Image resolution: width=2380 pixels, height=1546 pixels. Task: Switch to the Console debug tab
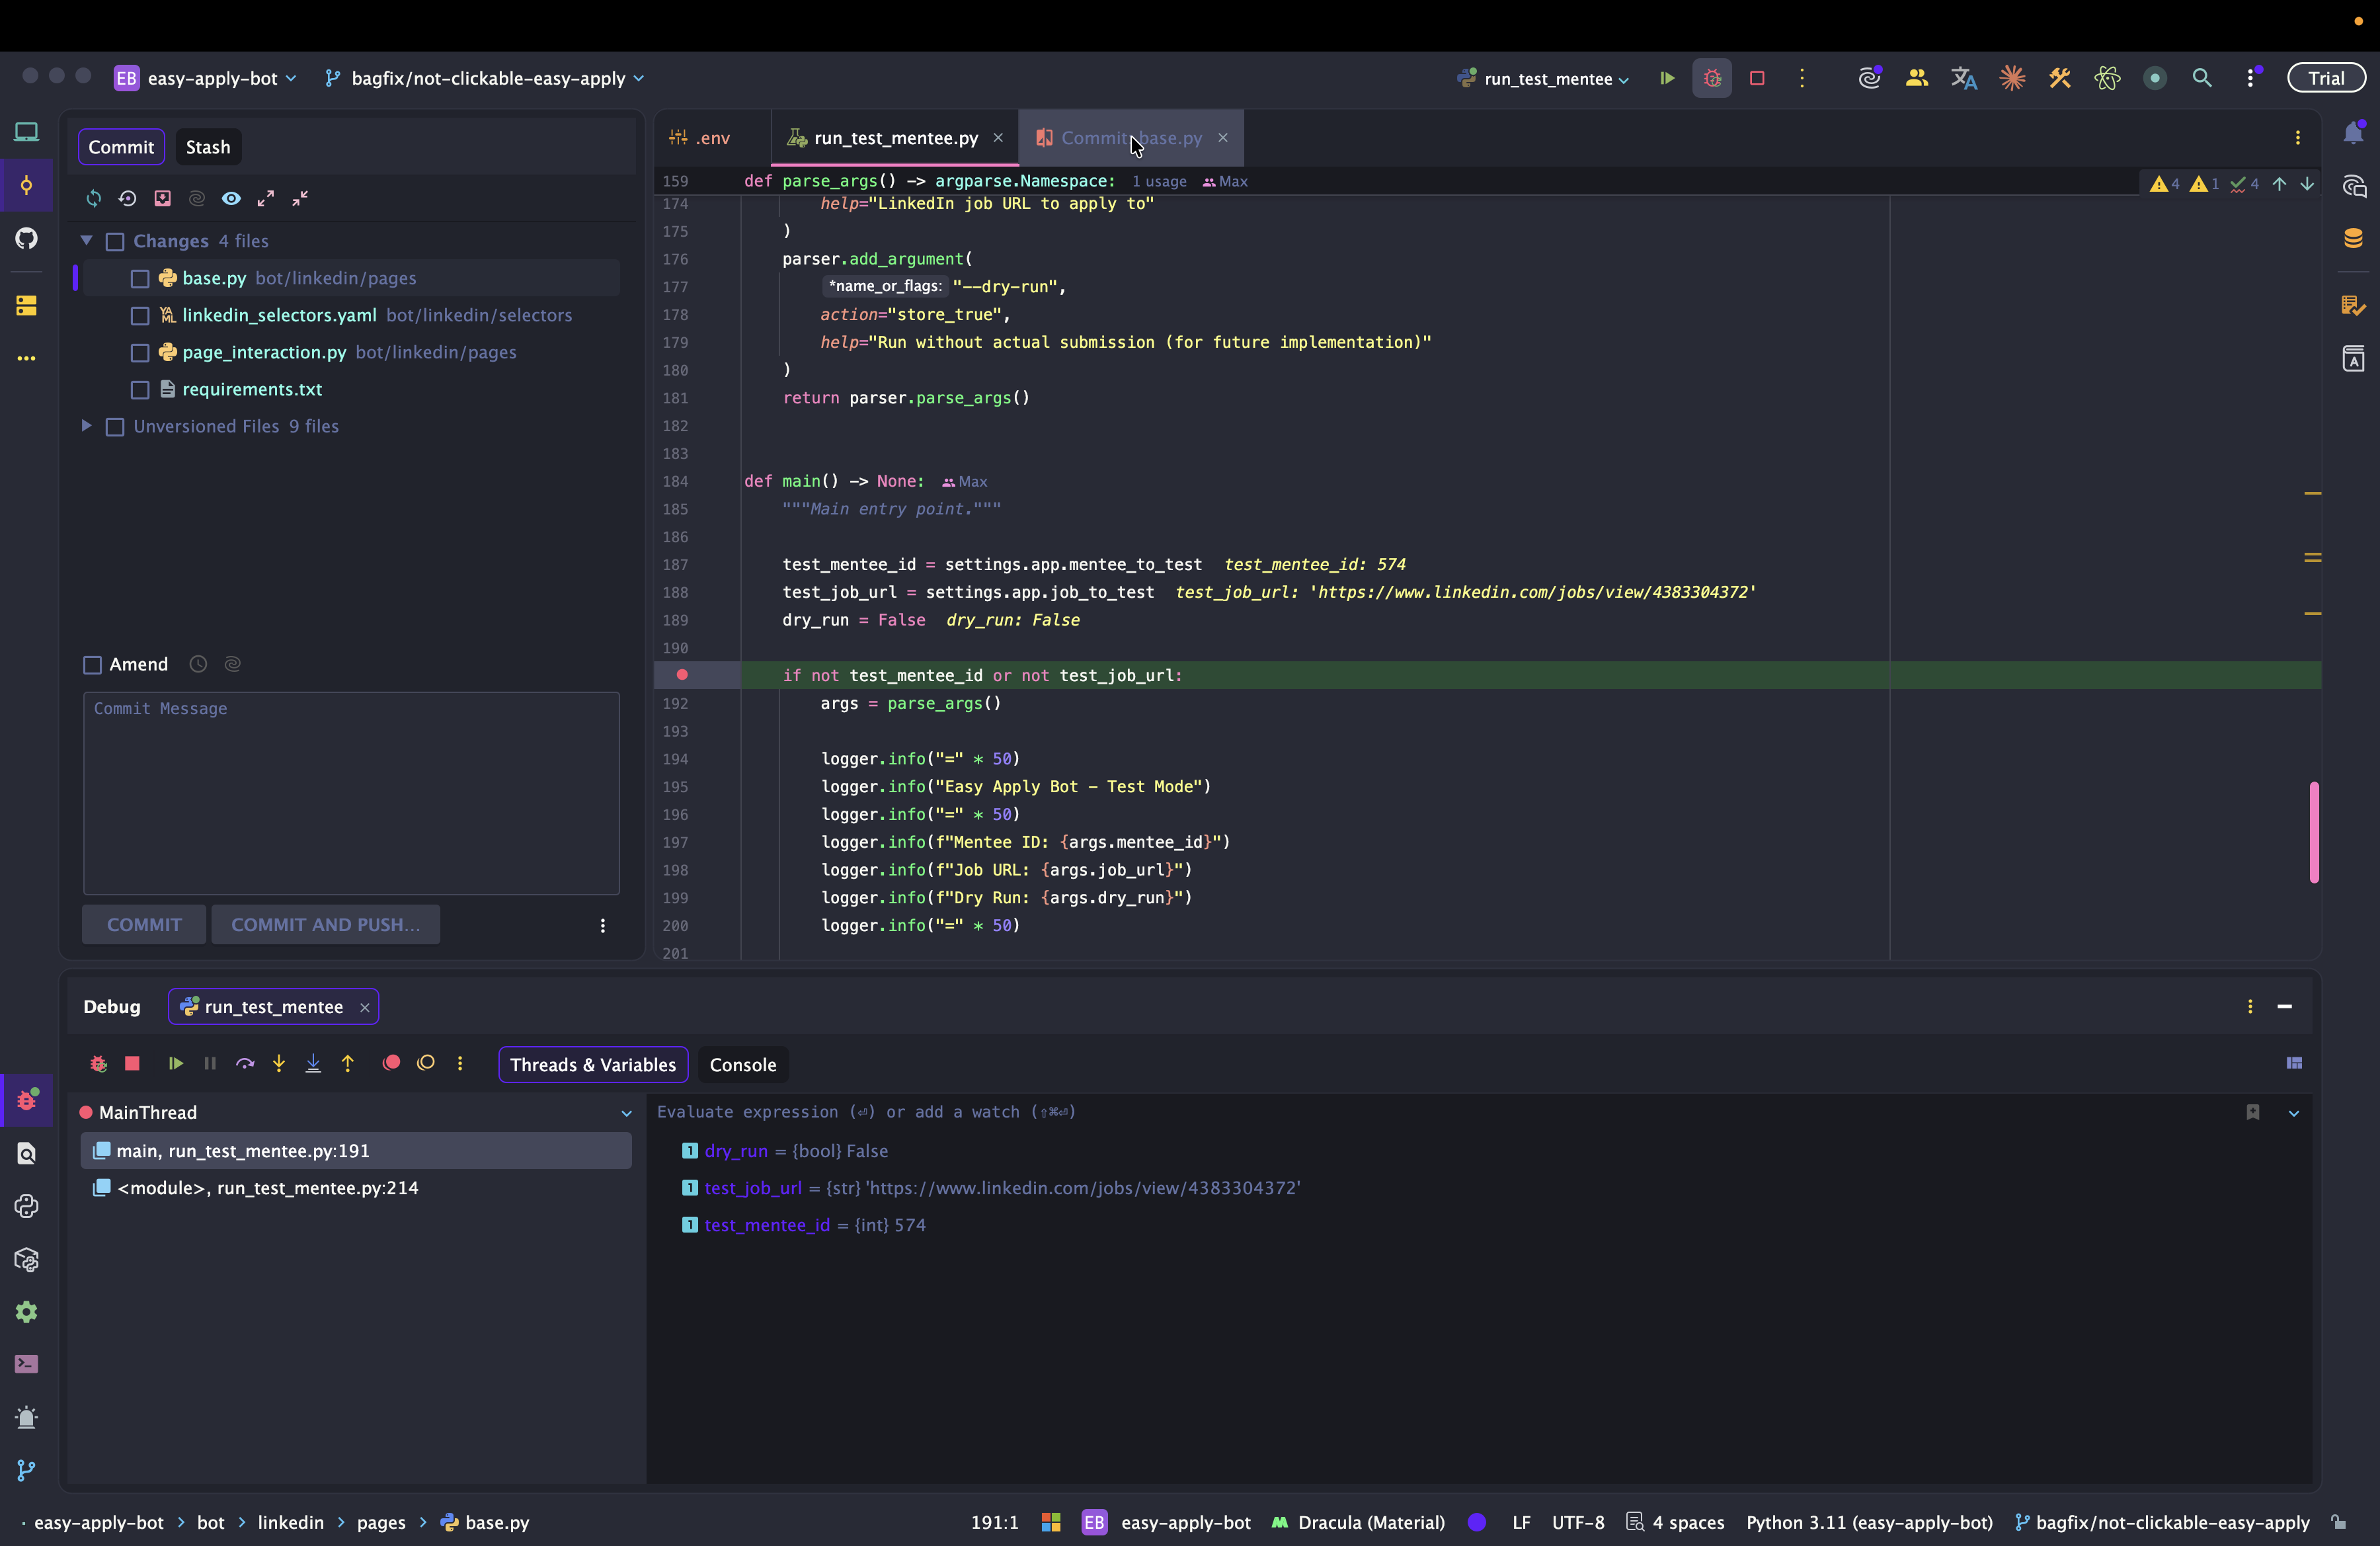coord(742,1064)
